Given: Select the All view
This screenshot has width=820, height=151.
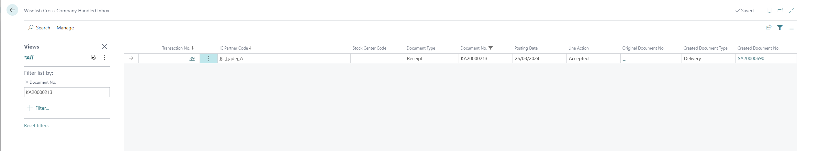Looking at the screenshot, I should 29,57.
